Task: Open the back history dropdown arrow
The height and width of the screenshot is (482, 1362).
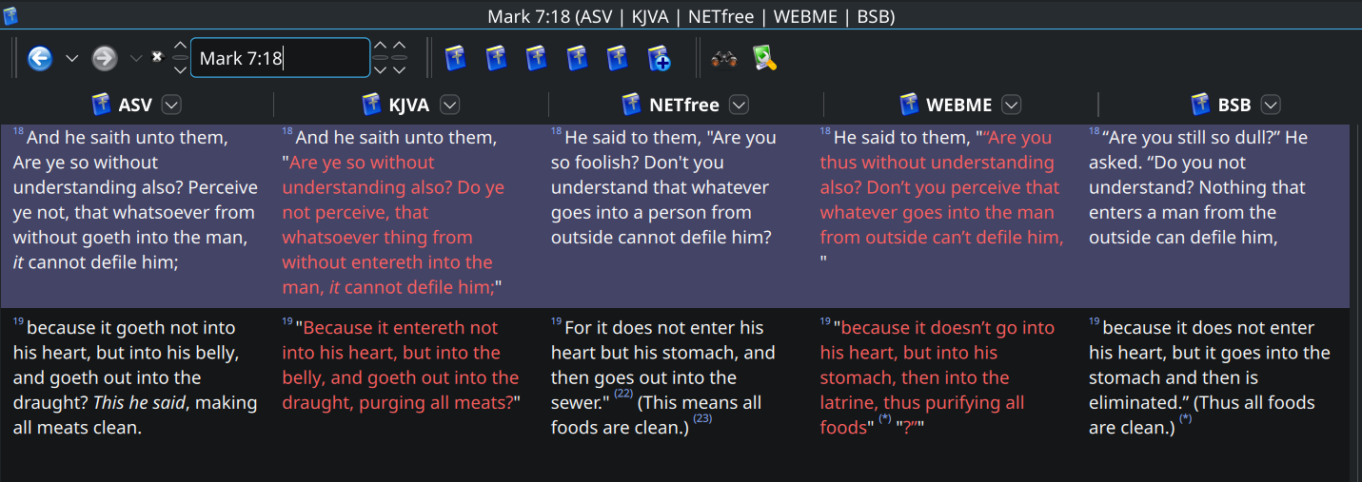Action: coord(71,59)
